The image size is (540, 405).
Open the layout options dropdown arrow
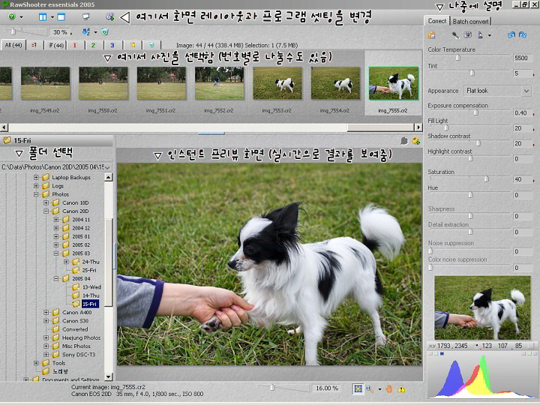[x=52, y=16]
